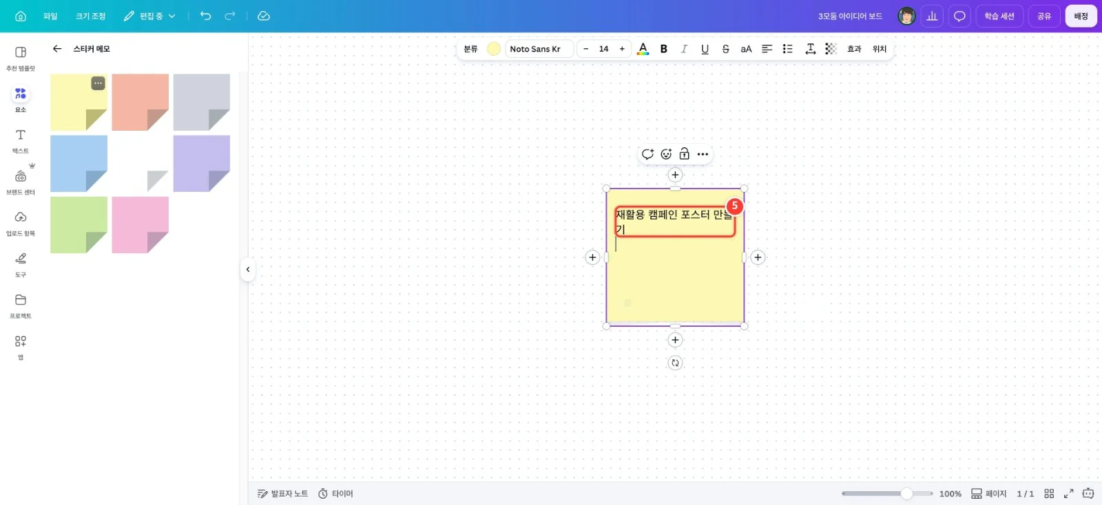Open transparency settings icon
The image size is (1102, 505).
pos(831,49)
